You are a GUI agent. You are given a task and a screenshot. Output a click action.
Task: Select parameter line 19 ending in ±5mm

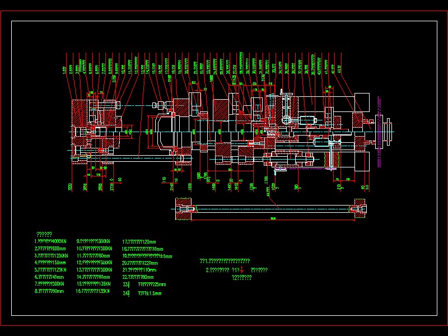tap(147, 256)
